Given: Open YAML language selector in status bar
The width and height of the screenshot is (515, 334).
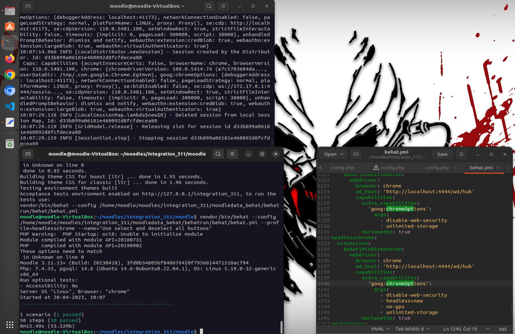Looking at the screenshot, I should click(380, 329).
